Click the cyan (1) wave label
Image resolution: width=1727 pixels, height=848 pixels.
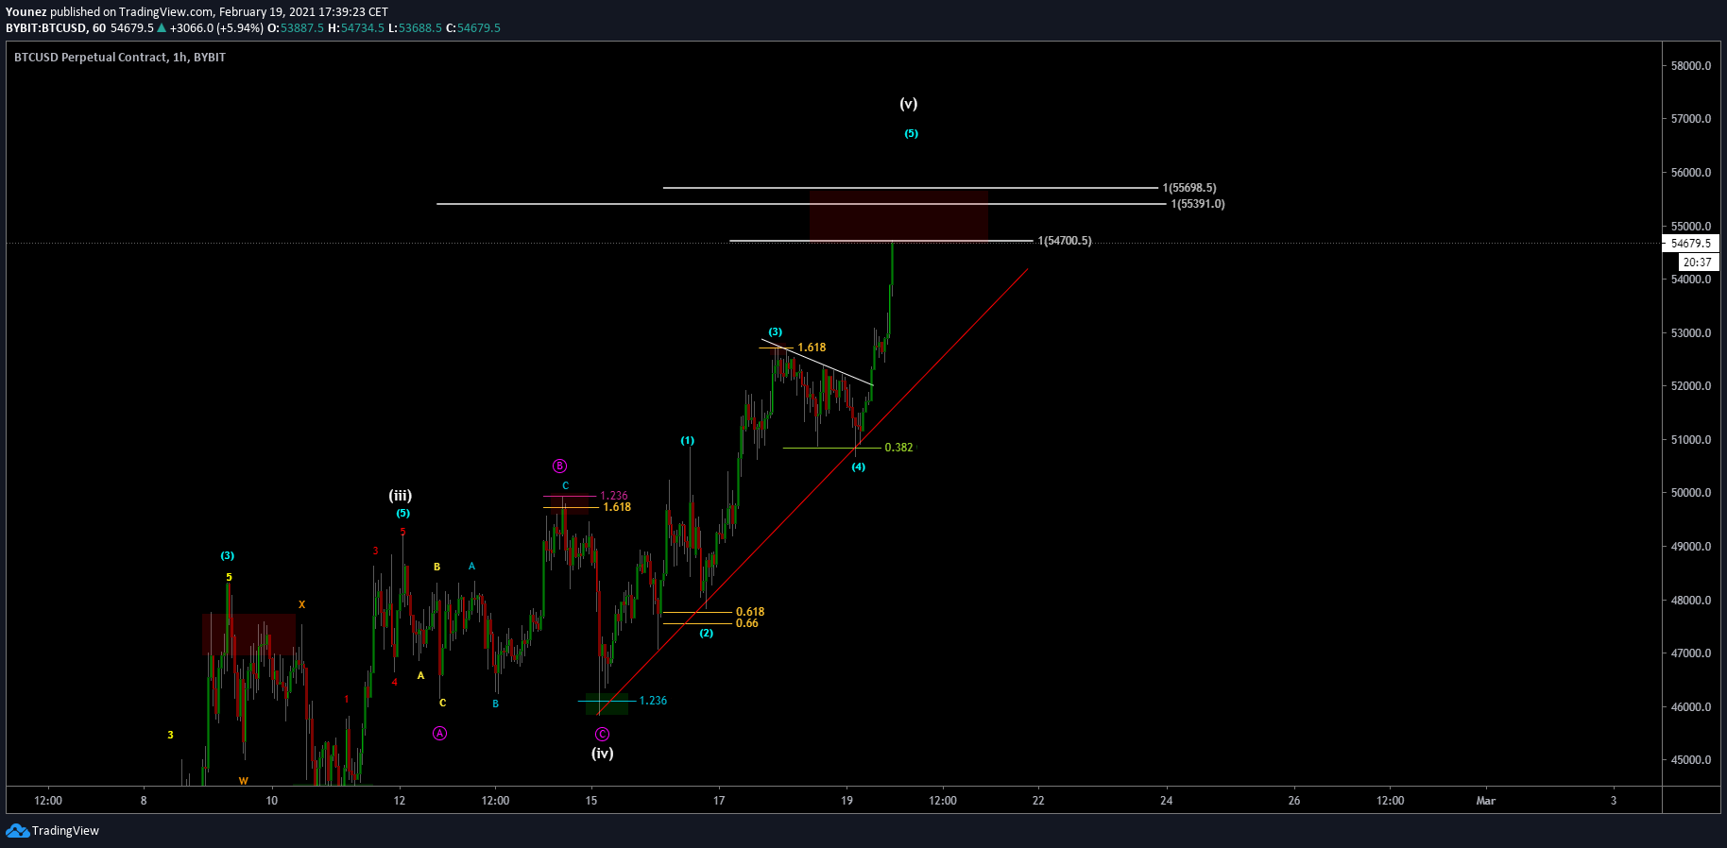click(x=688, y=441)
